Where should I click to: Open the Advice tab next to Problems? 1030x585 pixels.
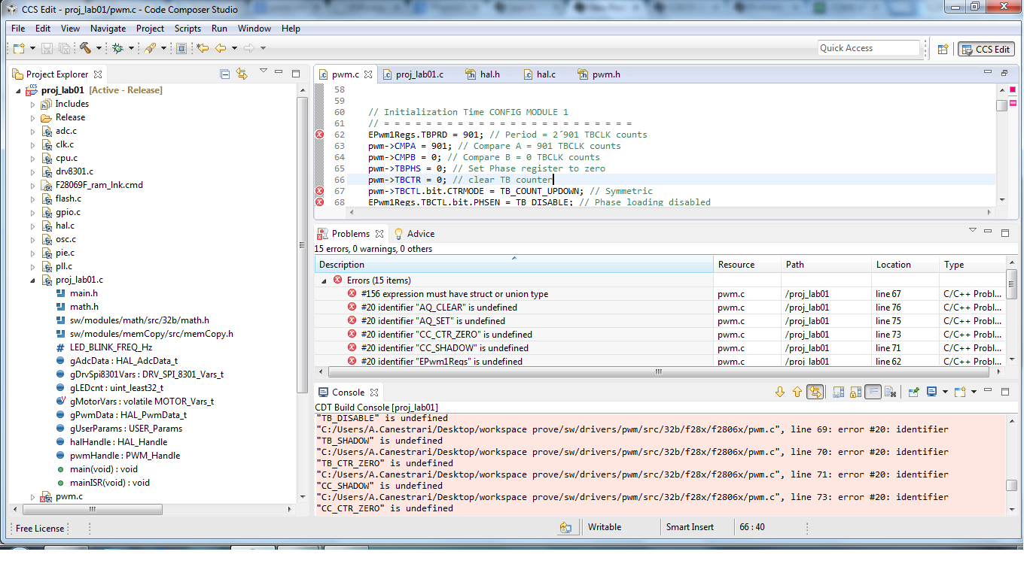[420, 234]
